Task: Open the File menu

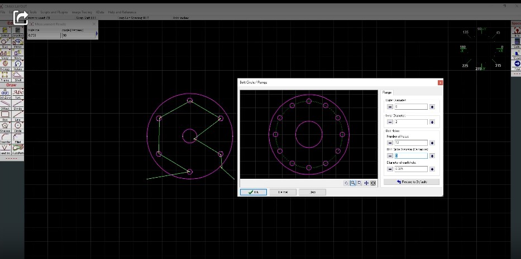Action: [x=3, y=12]
